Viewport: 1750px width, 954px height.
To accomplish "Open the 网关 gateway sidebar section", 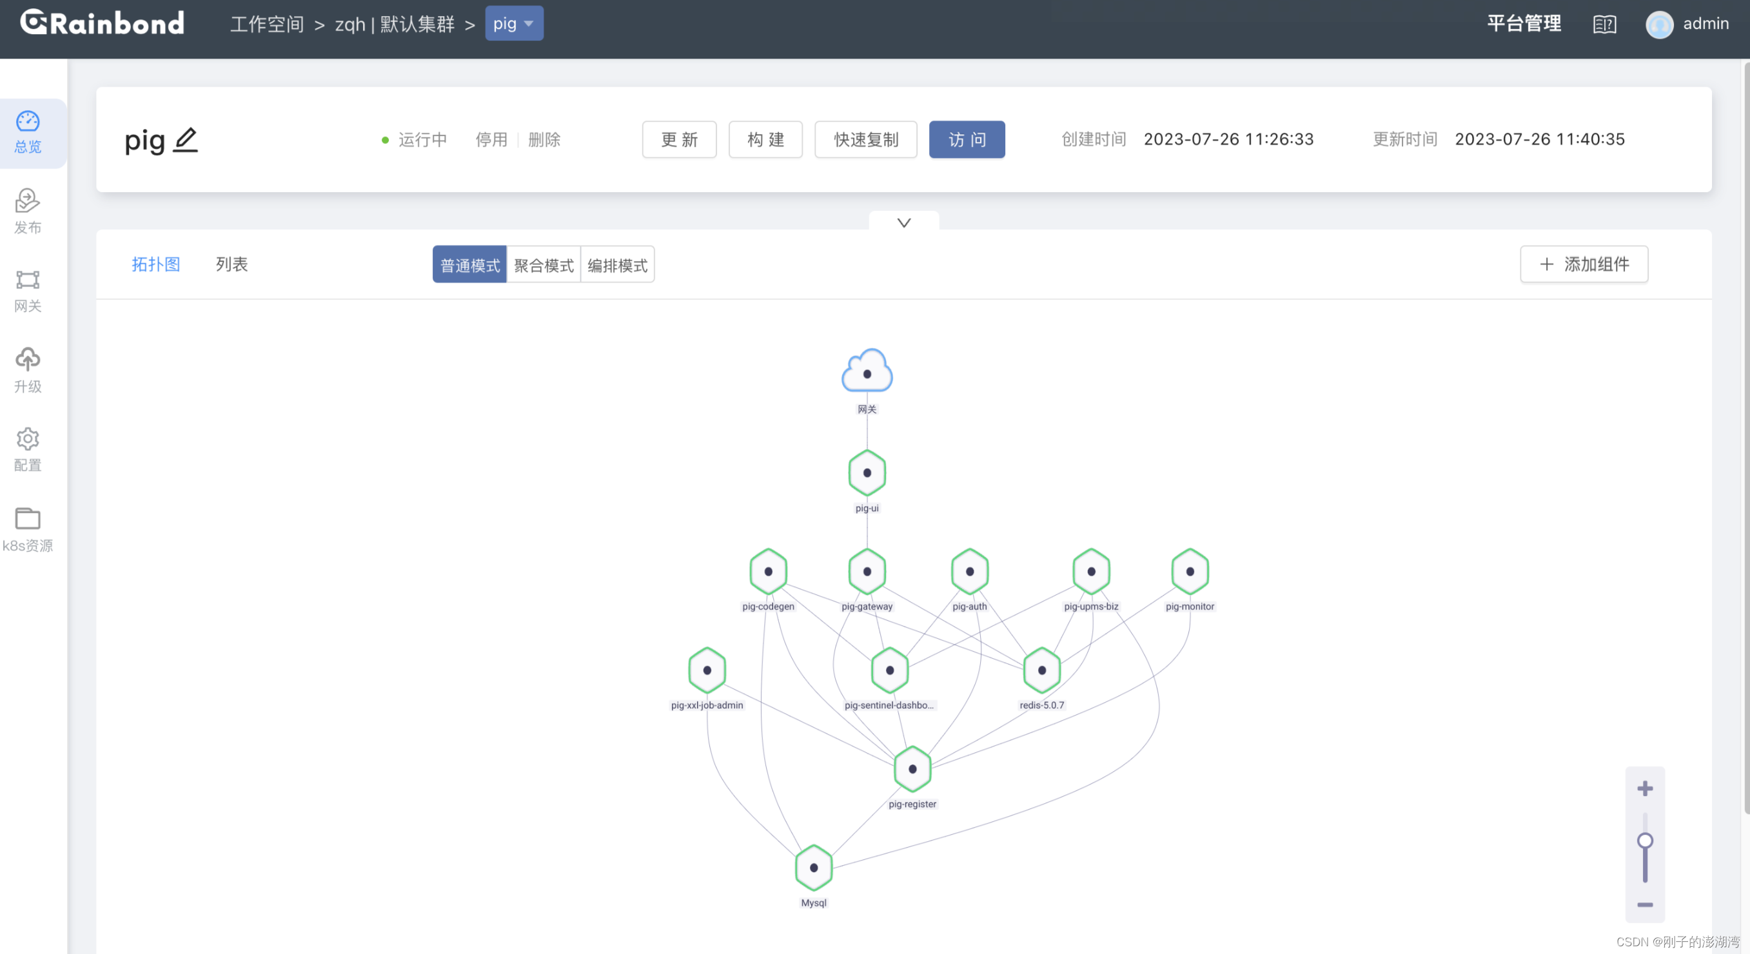I will point(27,291).
